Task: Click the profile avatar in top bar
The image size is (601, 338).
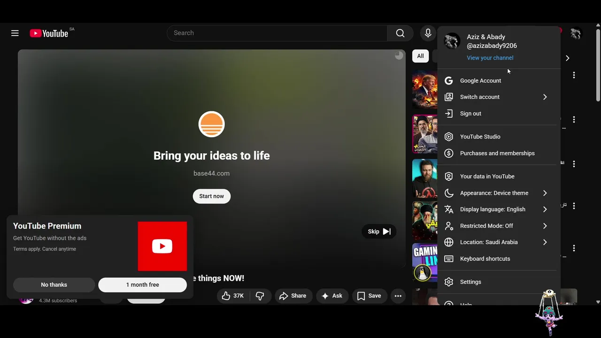Action: (x=576, y=33)
